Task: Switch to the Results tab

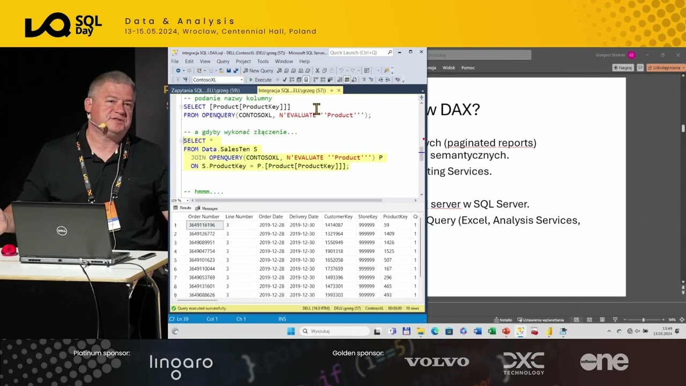Action: coord(182,208)
